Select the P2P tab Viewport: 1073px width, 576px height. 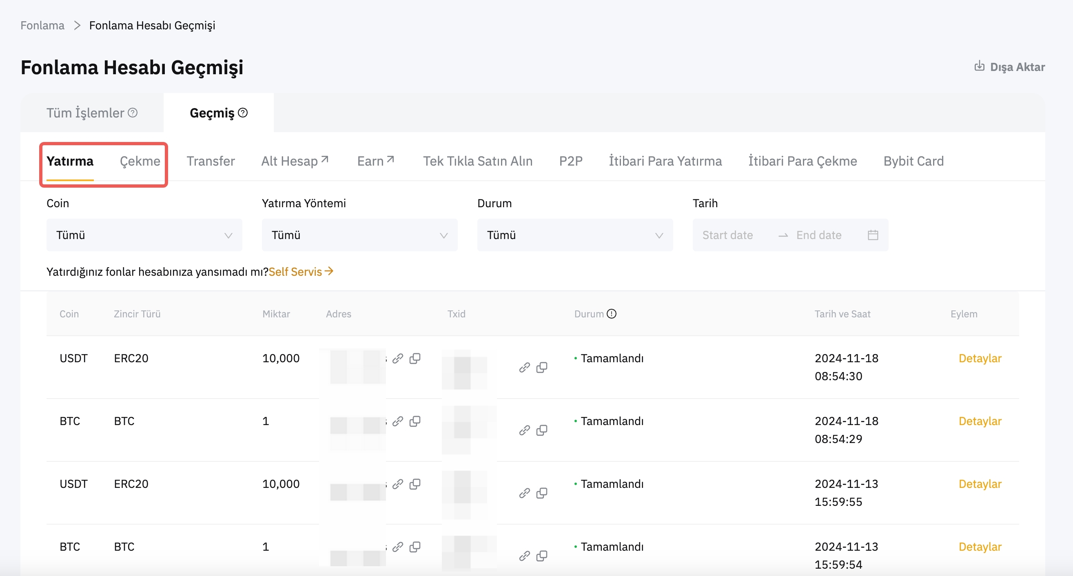click(570, 161)
